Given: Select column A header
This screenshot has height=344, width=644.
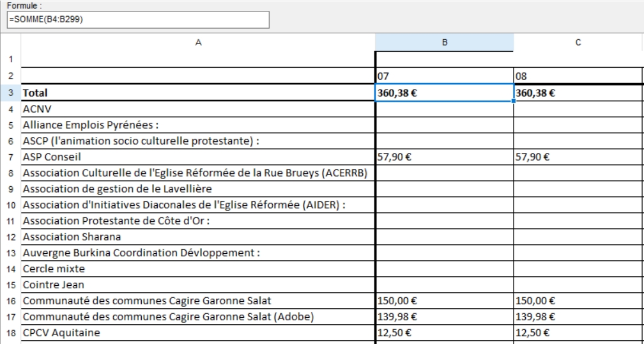Looking at the screenshot, I should point(198,43).
